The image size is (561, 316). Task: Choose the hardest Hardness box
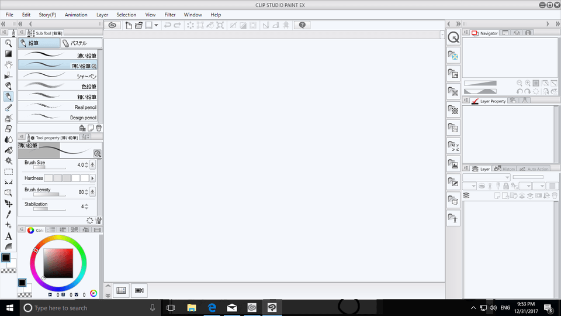coord(85,178)
